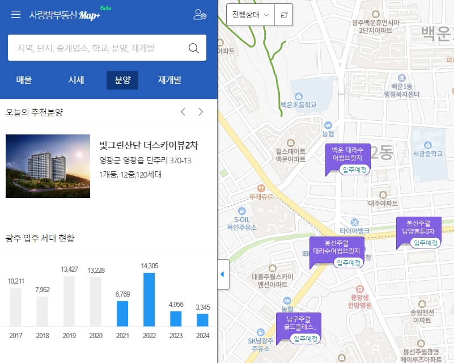Image resolution: width=454 pixels, height=363 pixels.
Task: Refresh the map with reload icon
Action: click(284, 15)
